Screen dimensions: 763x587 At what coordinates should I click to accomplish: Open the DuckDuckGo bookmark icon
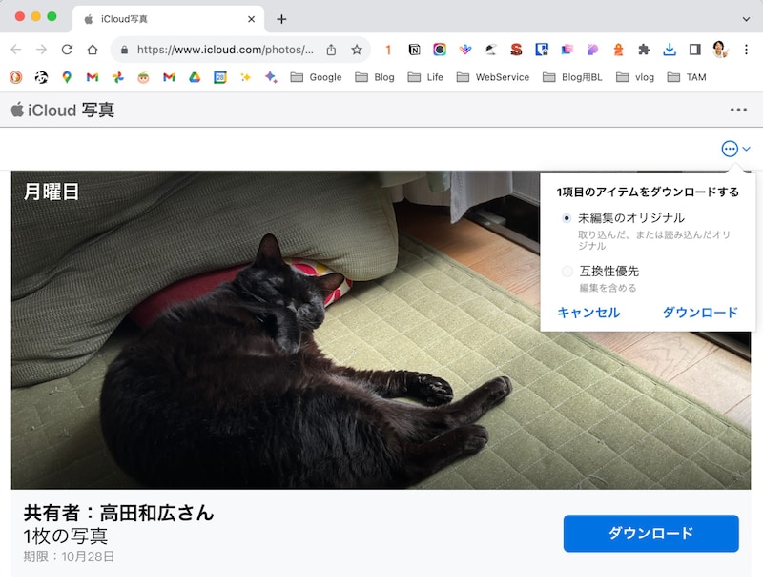[15, 77]
